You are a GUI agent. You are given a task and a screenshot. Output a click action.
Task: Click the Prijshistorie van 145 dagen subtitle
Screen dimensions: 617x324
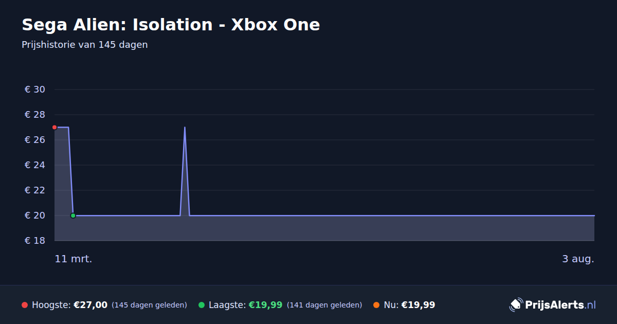click(85, 45)
